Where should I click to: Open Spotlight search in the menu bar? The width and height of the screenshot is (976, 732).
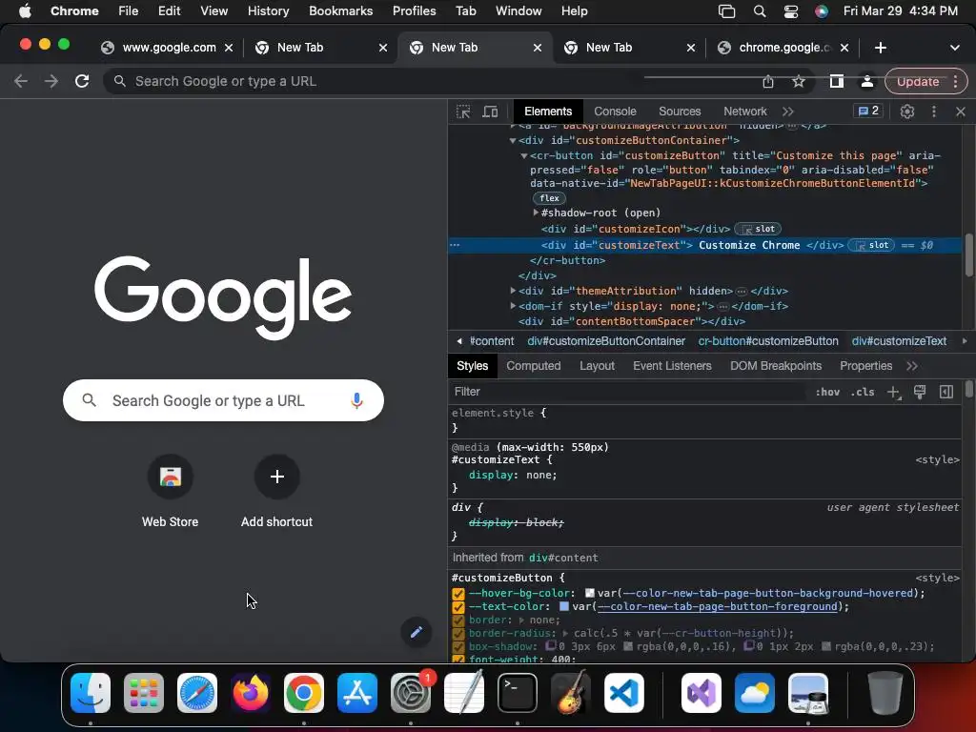coord(760,11)
